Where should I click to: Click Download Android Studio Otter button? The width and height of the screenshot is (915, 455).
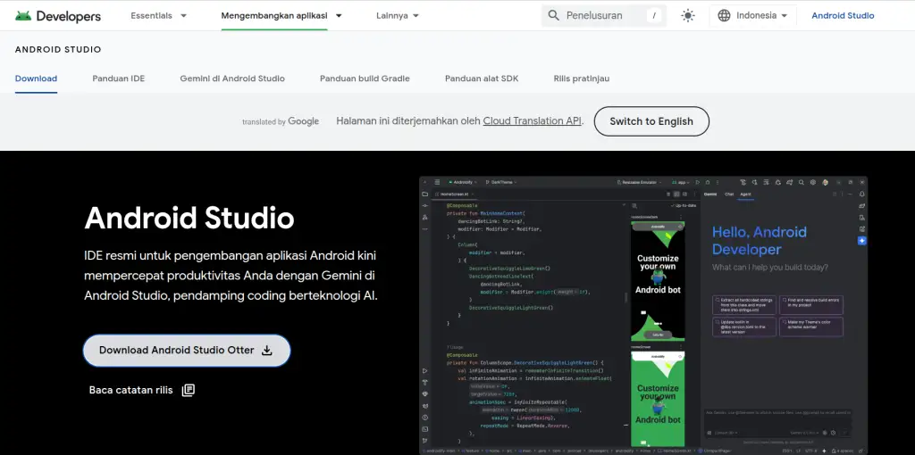coord(187,350)
